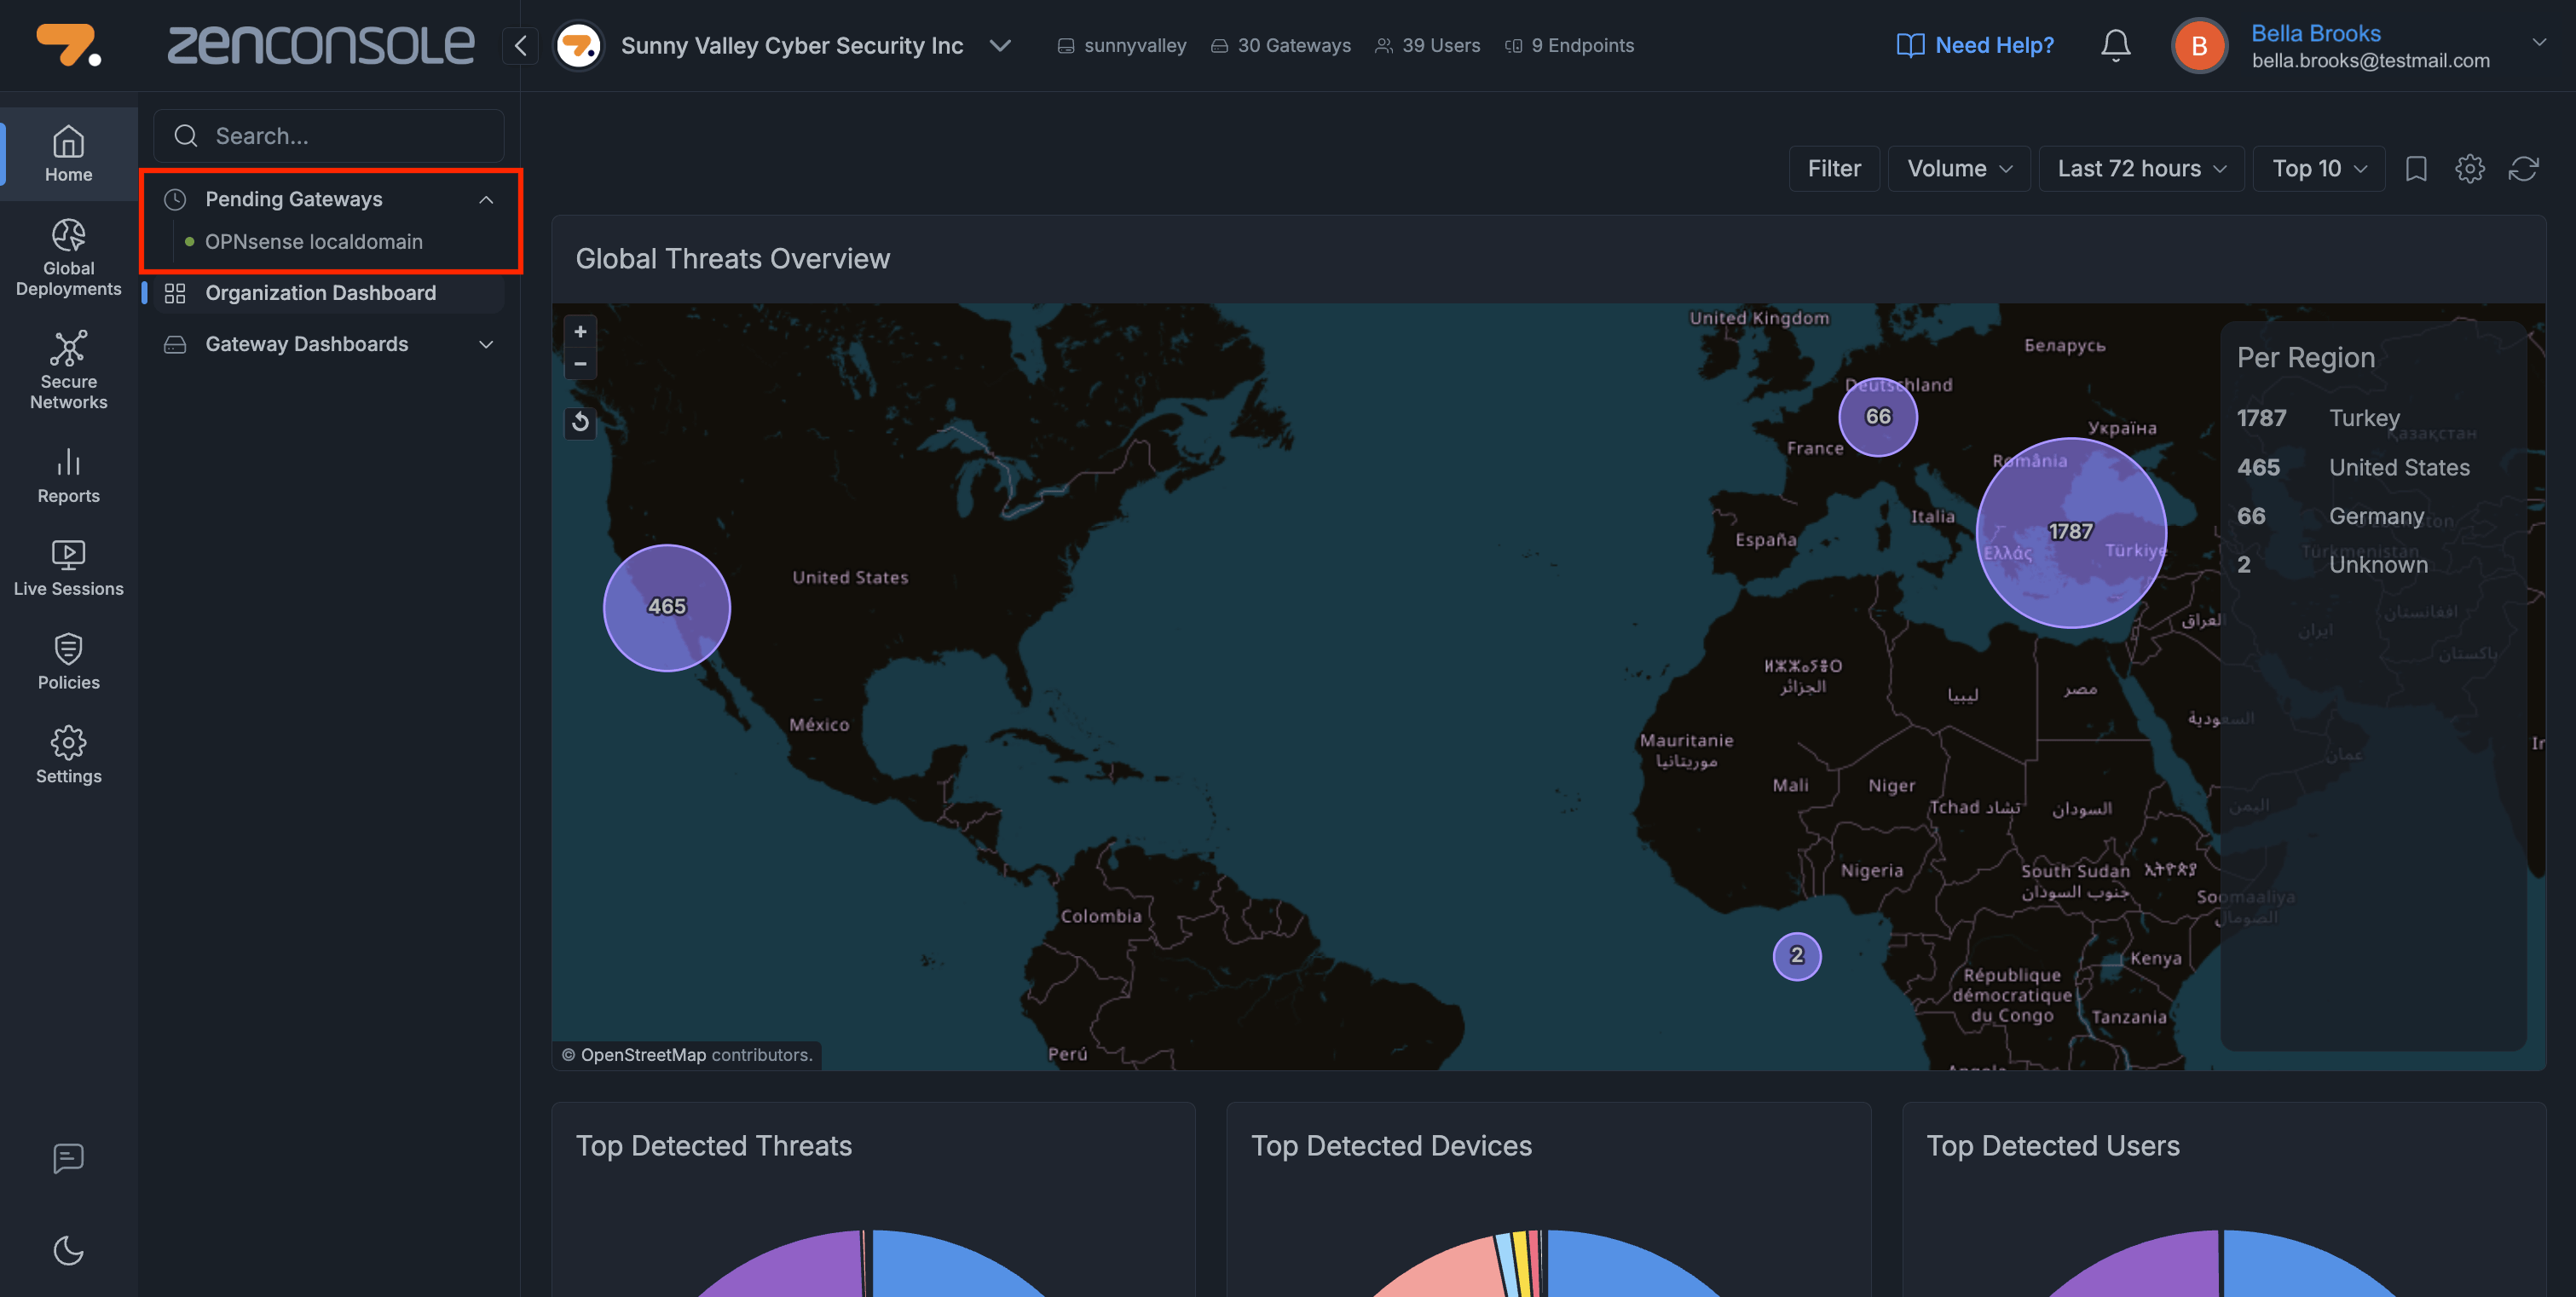This screenshot has height=1297, width=2576.
Task: Collapse the sidebar panel arrow
Action: (520, 45)
